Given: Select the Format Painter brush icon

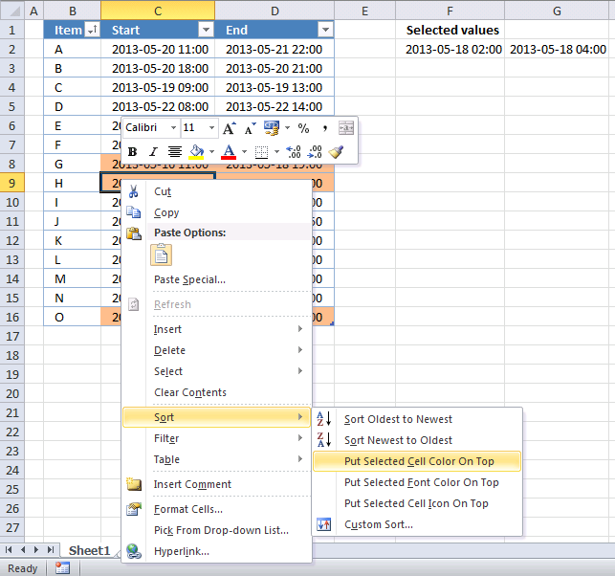Looking at the screenshot, I should pos(336,151).
